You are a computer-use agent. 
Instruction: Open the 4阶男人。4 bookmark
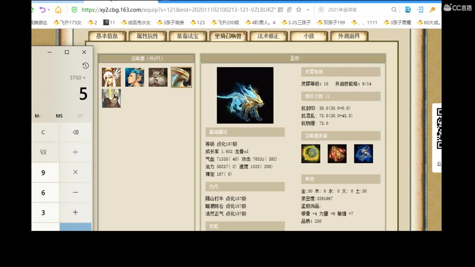260,22
